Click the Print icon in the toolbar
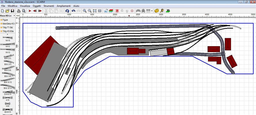Image resolution: width=256 pixels, height=115 pixels. tap(19, 11)
